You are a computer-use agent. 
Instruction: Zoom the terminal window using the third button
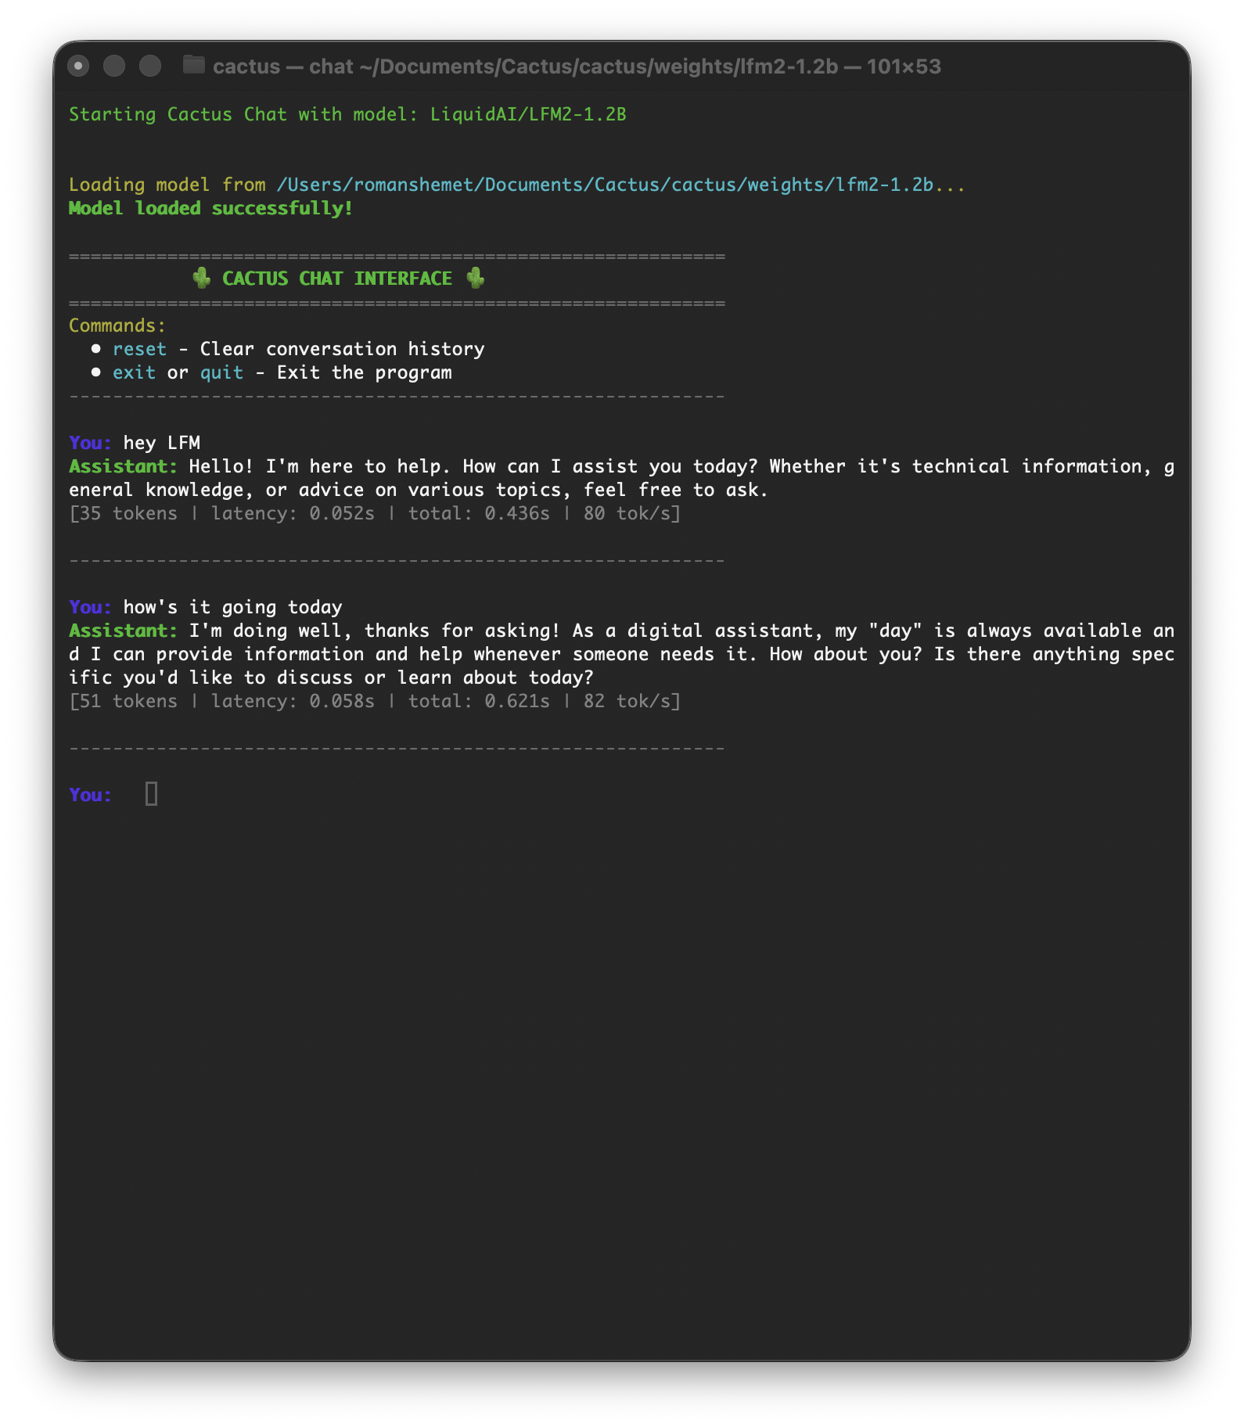[150, 66]
